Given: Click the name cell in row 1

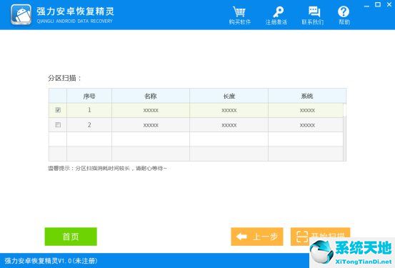Looking at the screenshot, I should [x=151, y=110].
